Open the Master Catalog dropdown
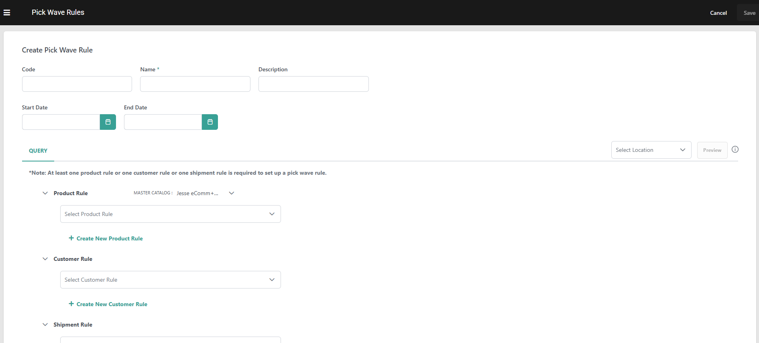The height and width of the screenshot is (343, 759). (206, 193)
